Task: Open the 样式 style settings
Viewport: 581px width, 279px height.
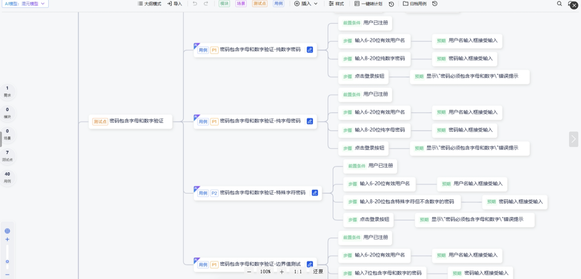Action: click(336, 3)
